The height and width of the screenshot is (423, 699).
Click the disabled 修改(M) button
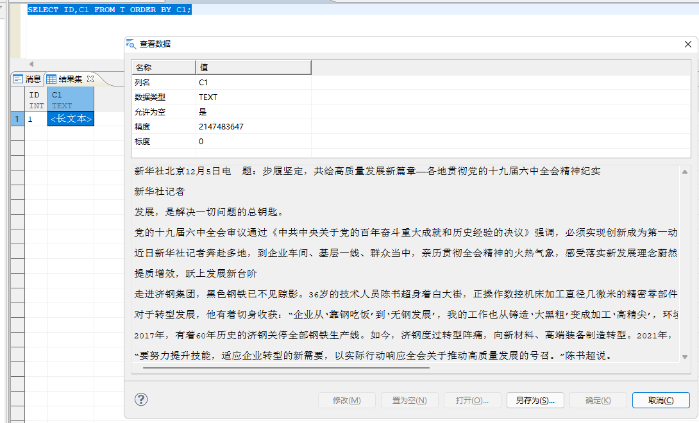click(x=347, y=401)
